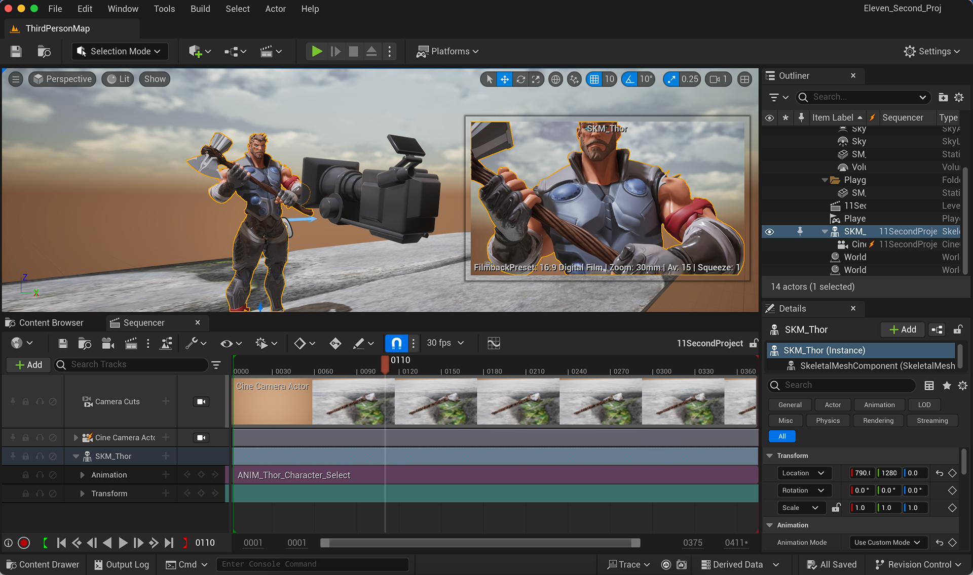Click the Add button in Details panel
Screen dimensions: 973x575
click(x=903, y=330)
